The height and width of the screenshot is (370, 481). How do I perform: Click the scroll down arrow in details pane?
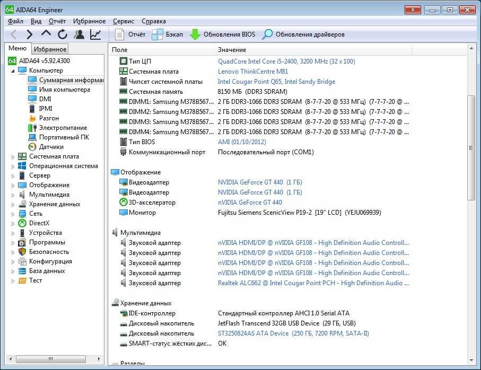471,360
